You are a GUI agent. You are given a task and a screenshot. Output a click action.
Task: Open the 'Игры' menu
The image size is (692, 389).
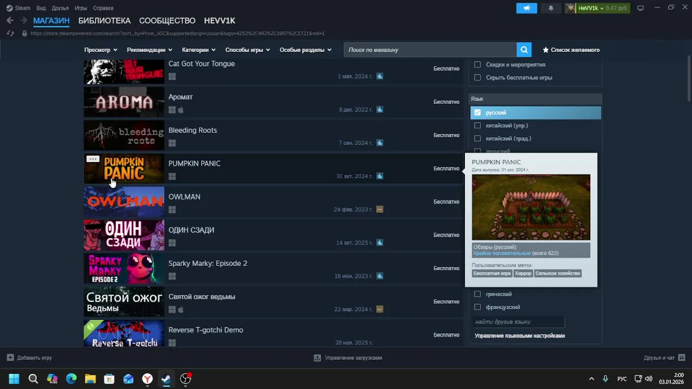click(81, 8)
